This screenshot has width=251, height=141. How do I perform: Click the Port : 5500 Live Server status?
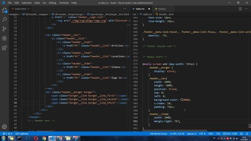click(x=230, y=134)
